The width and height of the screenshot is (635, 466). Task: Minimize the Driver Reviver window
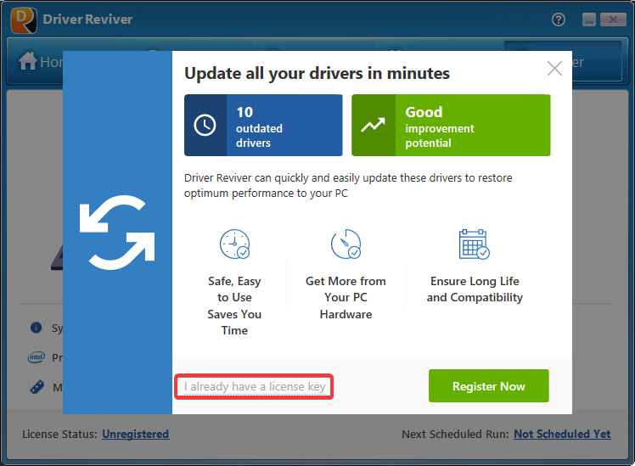click(589, 20)
